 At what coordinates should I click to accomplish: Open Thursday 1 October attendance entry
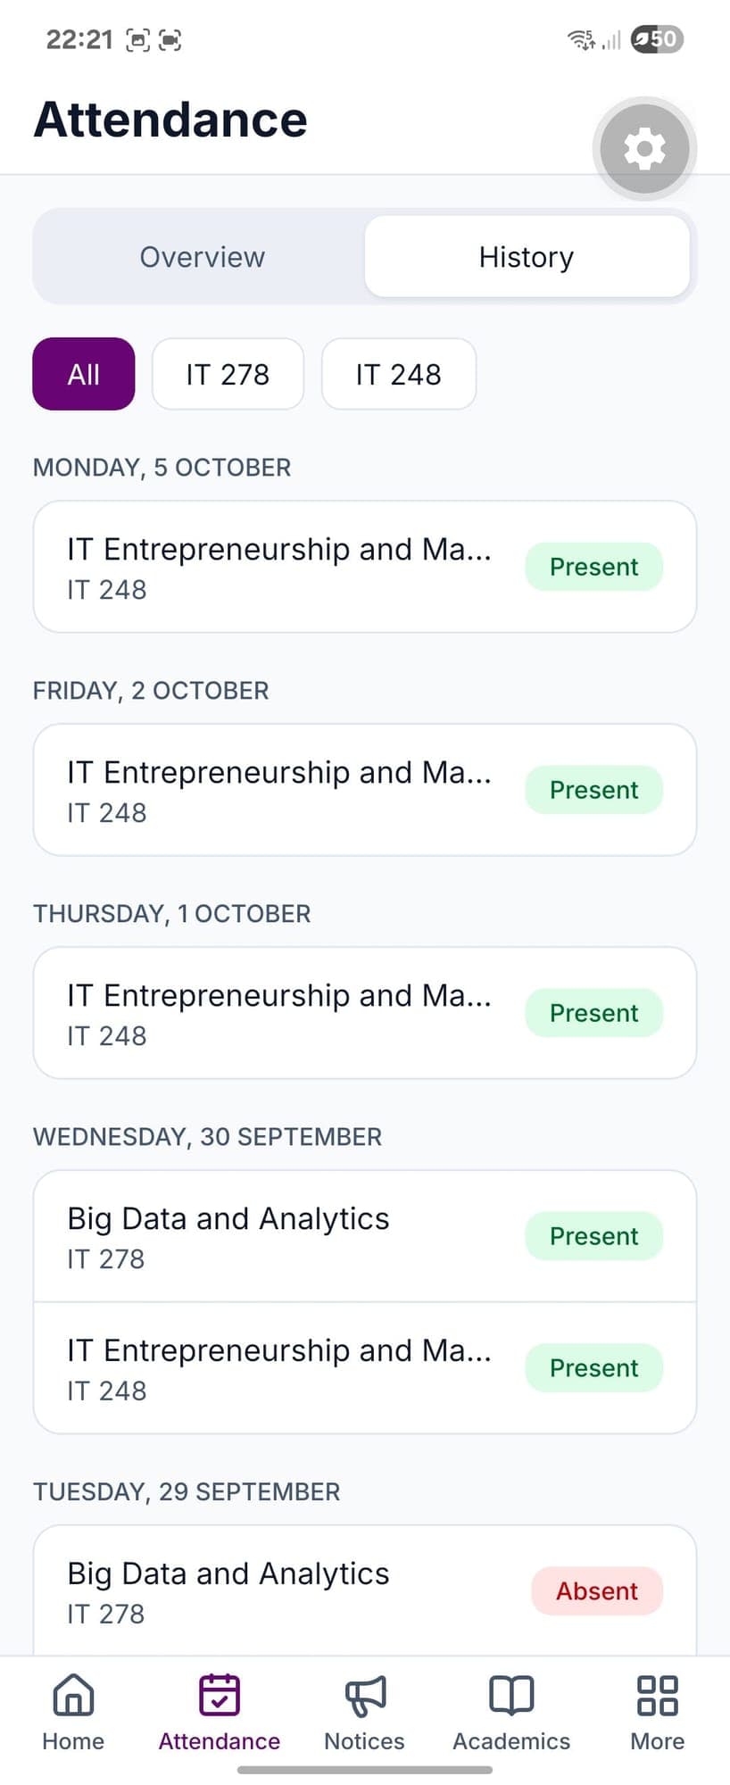(x=364, y=1013)
